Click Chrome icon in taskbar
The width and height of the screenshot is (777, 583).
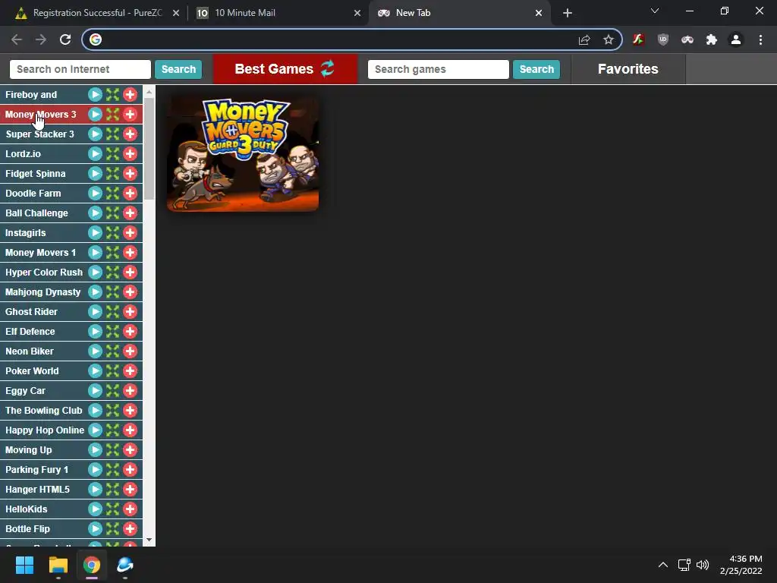click(x=92, y=565)
